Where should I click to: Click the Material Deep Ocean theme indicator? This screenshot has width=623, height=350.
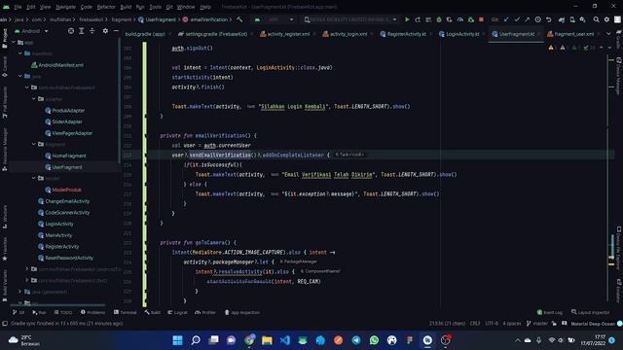click(x=593, y=324)
